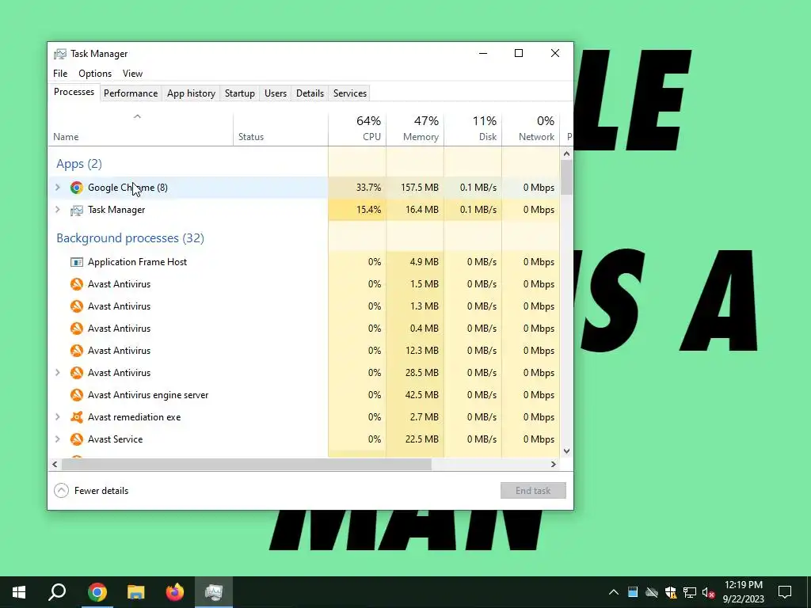Viewport: 811px width, 608px height.
Task: Switch to the Users tab
Action: [275, 93]
